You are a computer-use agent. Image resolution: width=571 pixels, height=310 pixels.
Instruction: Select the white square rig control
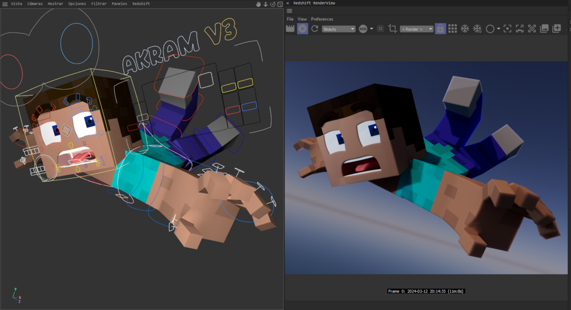pyautogui.click(x=206, y=80)
